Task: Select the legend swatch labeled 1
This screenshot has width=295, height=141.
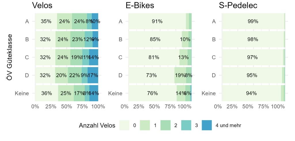Action: (x=145, y=125)
